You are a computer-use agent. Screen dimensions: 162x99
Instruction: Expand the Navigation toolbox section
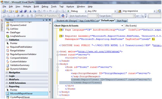[7, 73]
